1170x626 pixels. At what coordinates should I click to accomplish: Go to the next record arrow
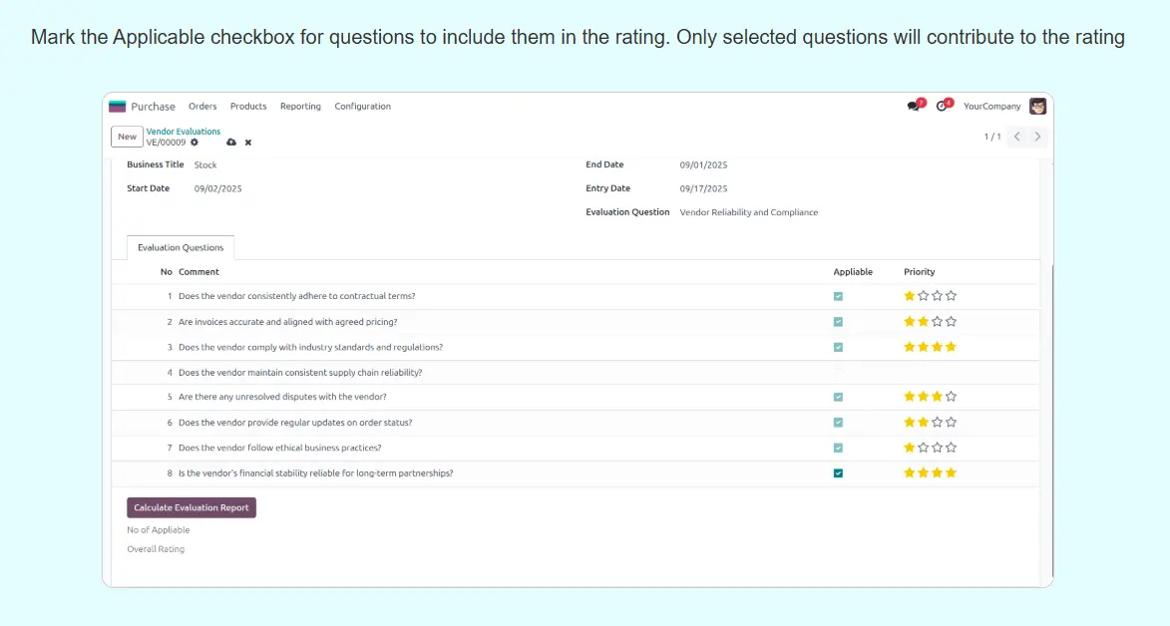(1037, 137)
